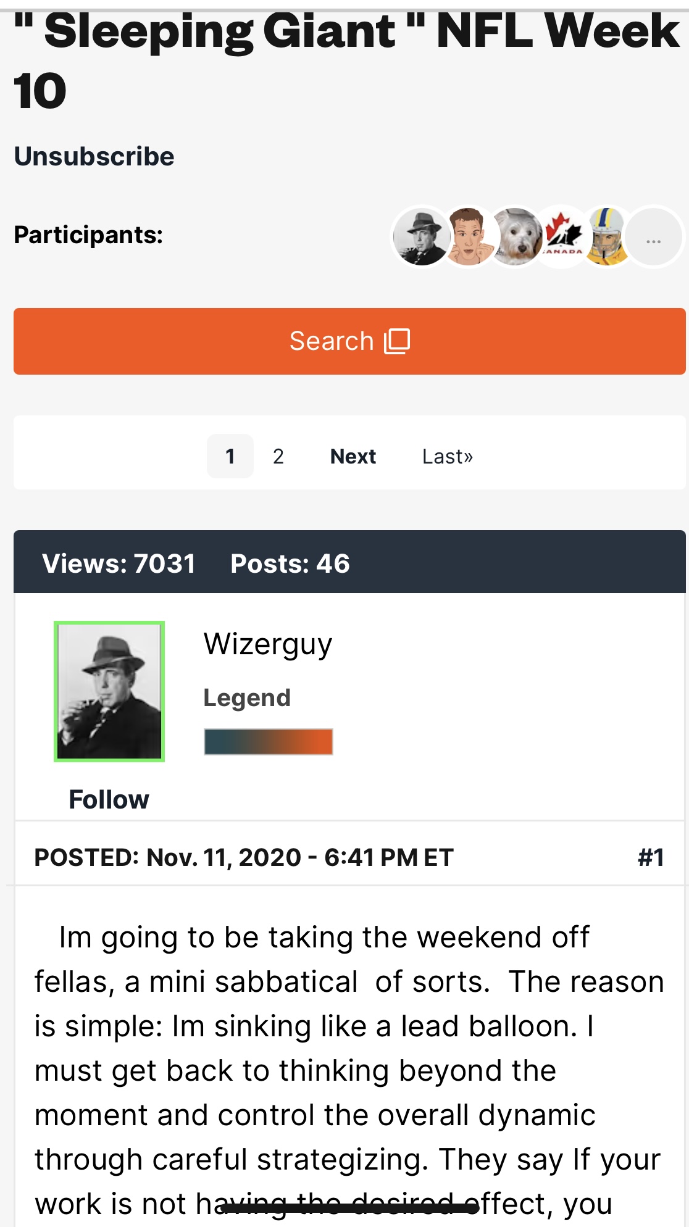Click the Sleeping Giant NFL Week 10 title
The image size is (689, 1227).
click(346, 60)
